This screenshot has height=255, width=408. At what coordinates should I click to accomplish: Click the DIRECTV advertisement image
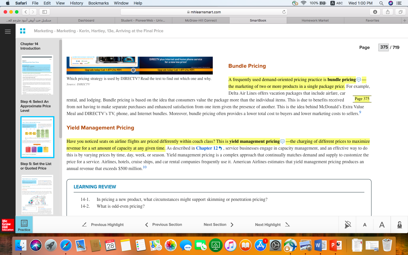tap(140, 65)
